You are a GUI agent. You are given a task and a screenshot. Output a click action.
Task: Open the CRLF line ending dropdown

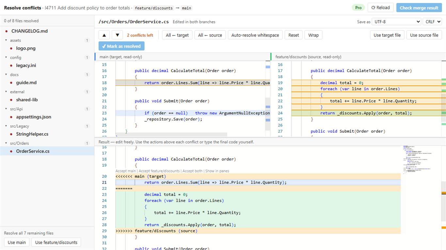tap(433, 21)
